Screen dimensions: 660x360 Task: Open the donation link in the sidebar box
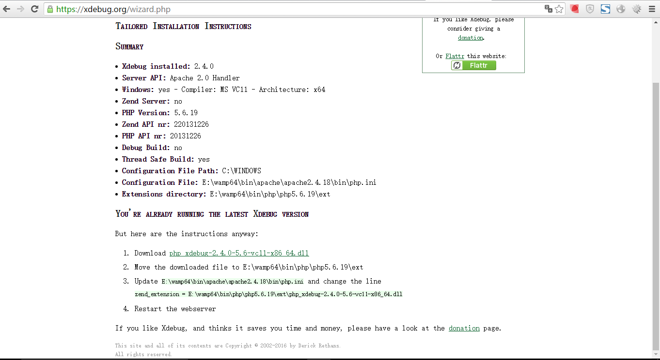470,38
